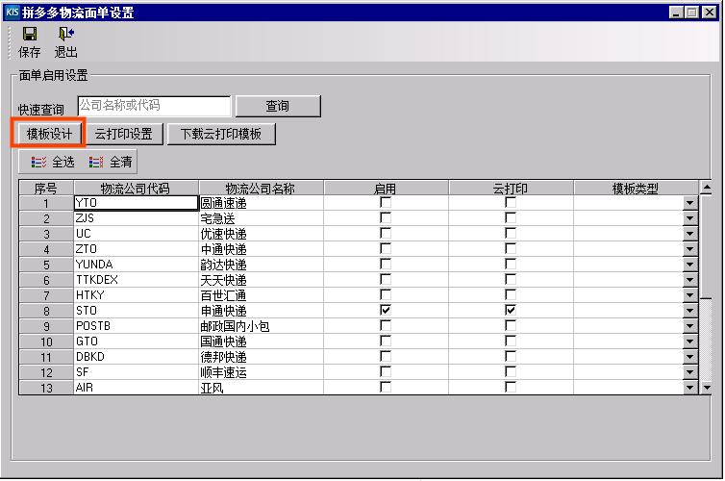The image size is (725, 481).
Task: Click table scrollbar down arrow
Action: pyautogui.click(x=706, y=388)
